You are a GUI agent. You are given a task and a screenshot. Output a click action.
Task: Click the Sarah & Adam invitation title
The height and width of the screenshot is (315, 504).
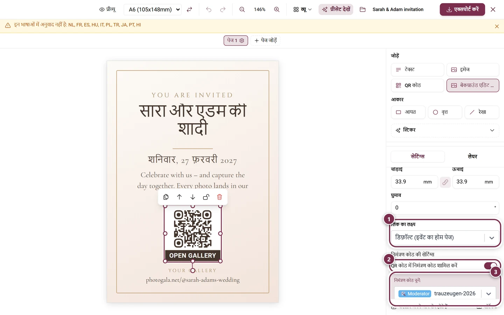(x=398, y=9)
